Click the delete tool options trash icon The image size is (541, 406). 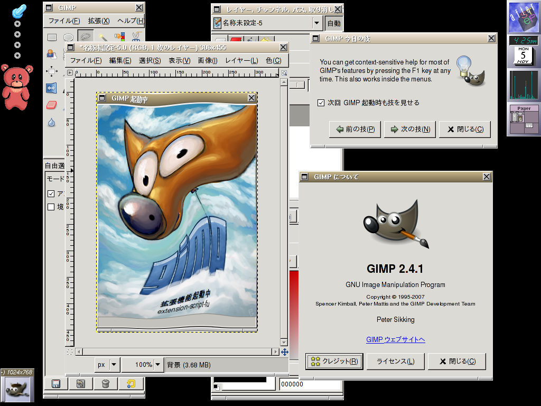click(x=106, y=384)
